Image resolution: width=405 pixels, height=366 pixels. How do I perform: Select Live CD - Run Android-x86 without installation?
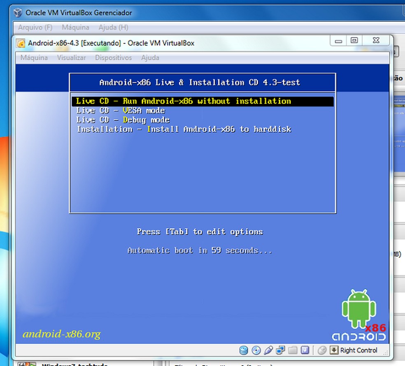click(203, 101)
